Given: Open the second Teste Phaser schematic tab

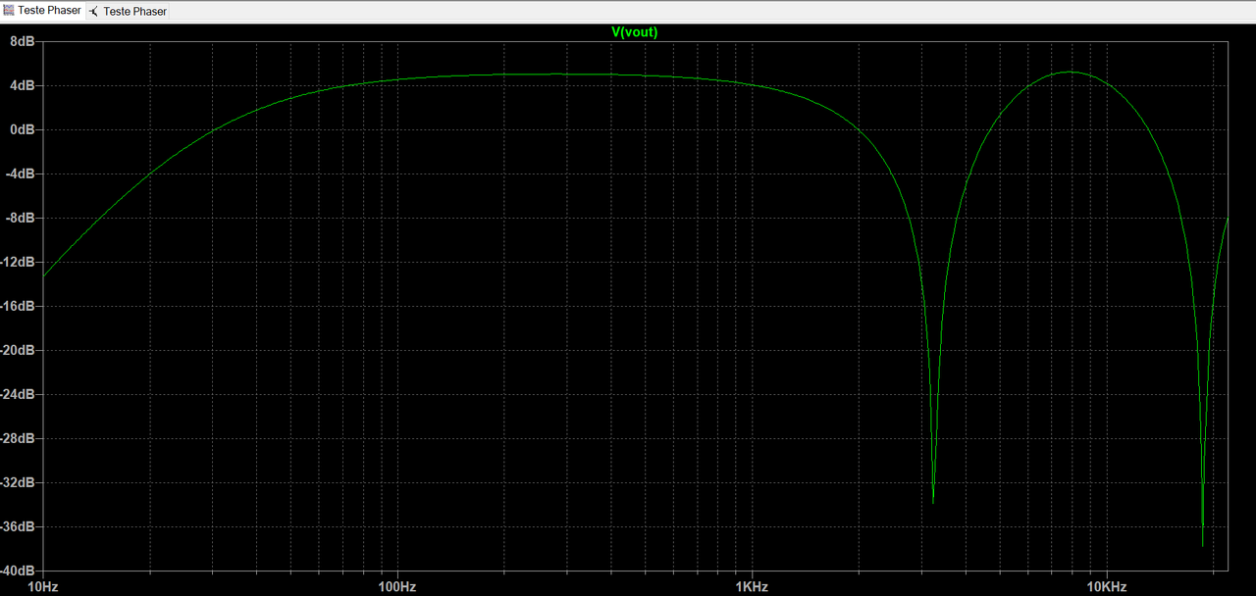Looking at the screenshot, I should tap(128, 12).
